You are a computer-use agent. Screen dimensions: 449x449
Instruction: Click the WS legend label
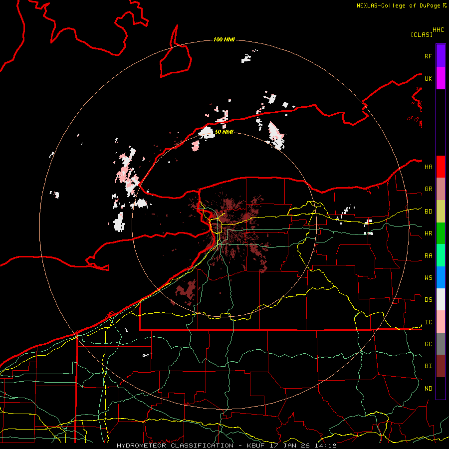pos(429,278)
